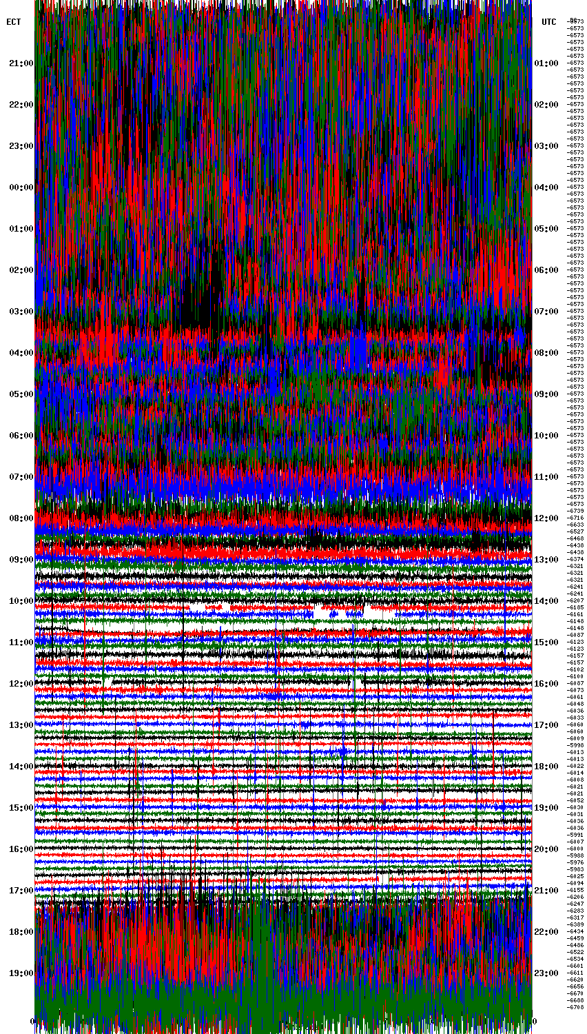Select the 20:00 hour label

pos(546,849)
